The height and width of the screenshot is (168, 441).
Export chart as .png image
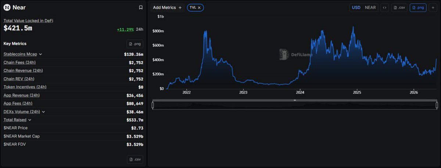[x=418, y=7]
